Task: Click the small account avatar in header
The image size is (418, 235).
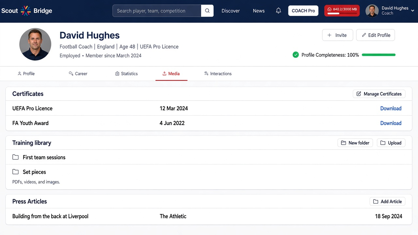Action: coord(372,11)
